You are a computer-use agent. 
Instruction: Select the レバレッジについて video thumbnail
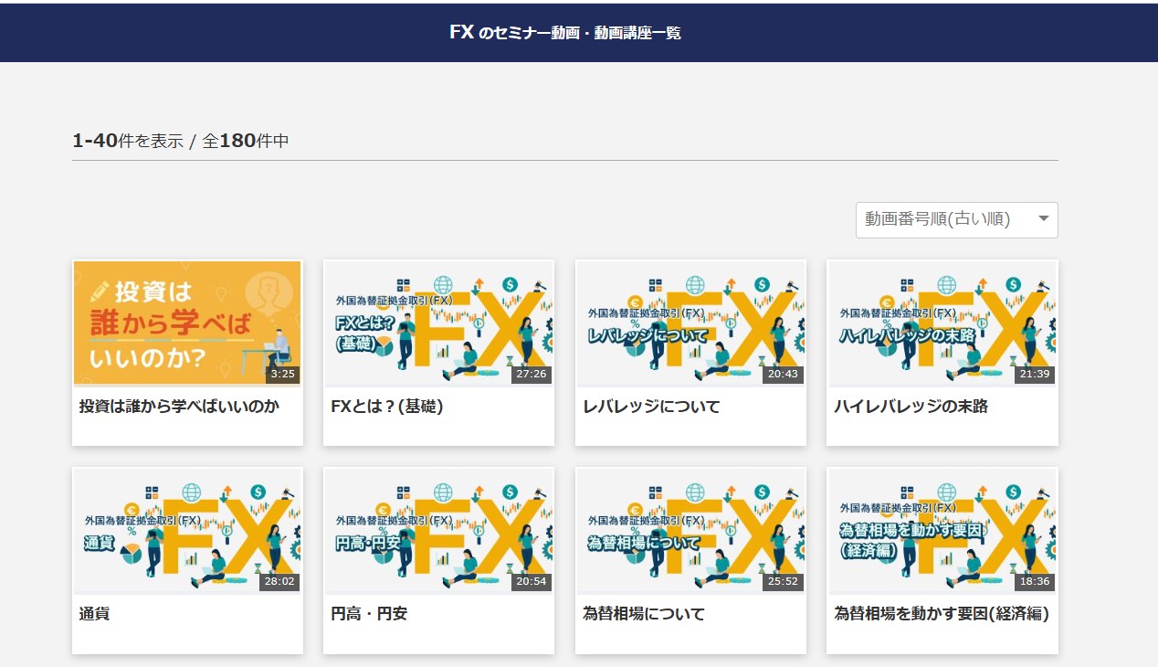690,323
